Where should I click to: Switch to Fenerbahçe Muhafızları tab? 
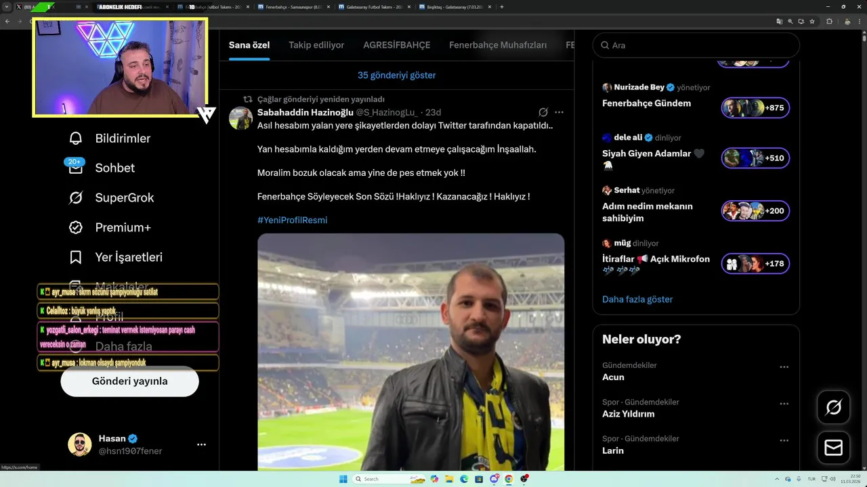coord(498,45)
